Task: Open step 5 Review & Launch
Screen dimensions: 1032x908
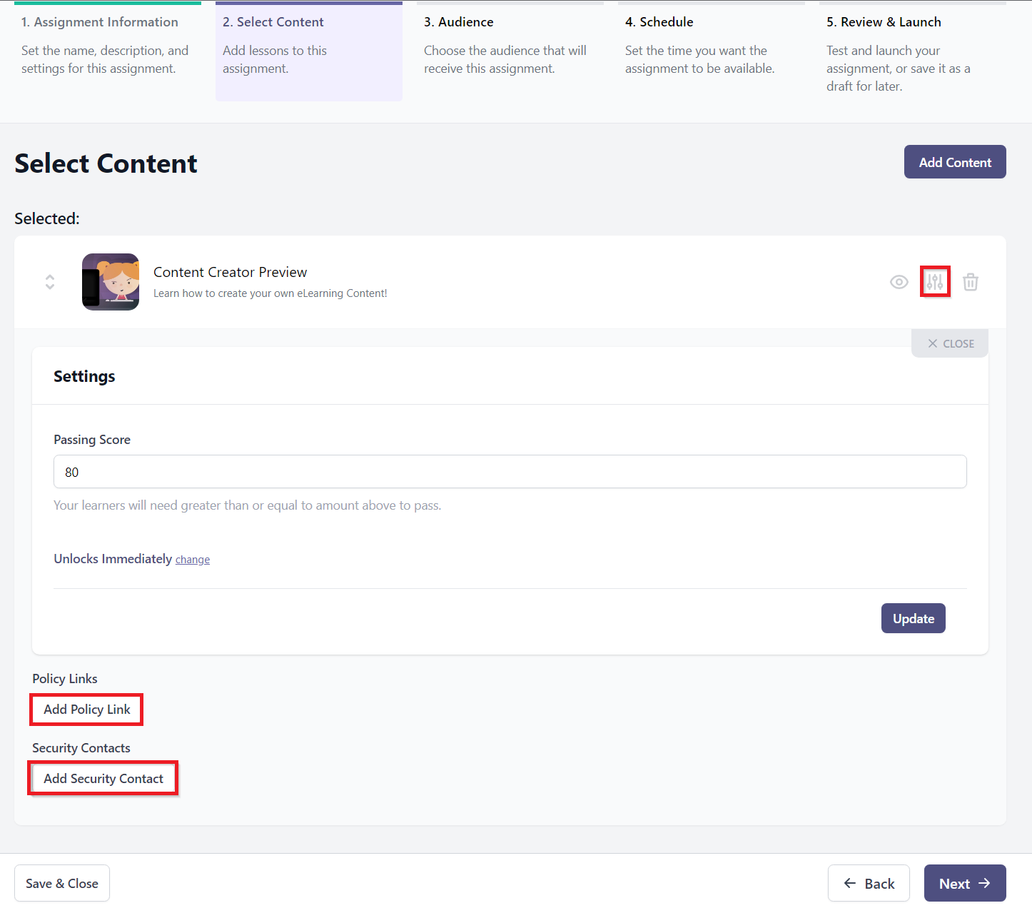Action: [913, 51]
